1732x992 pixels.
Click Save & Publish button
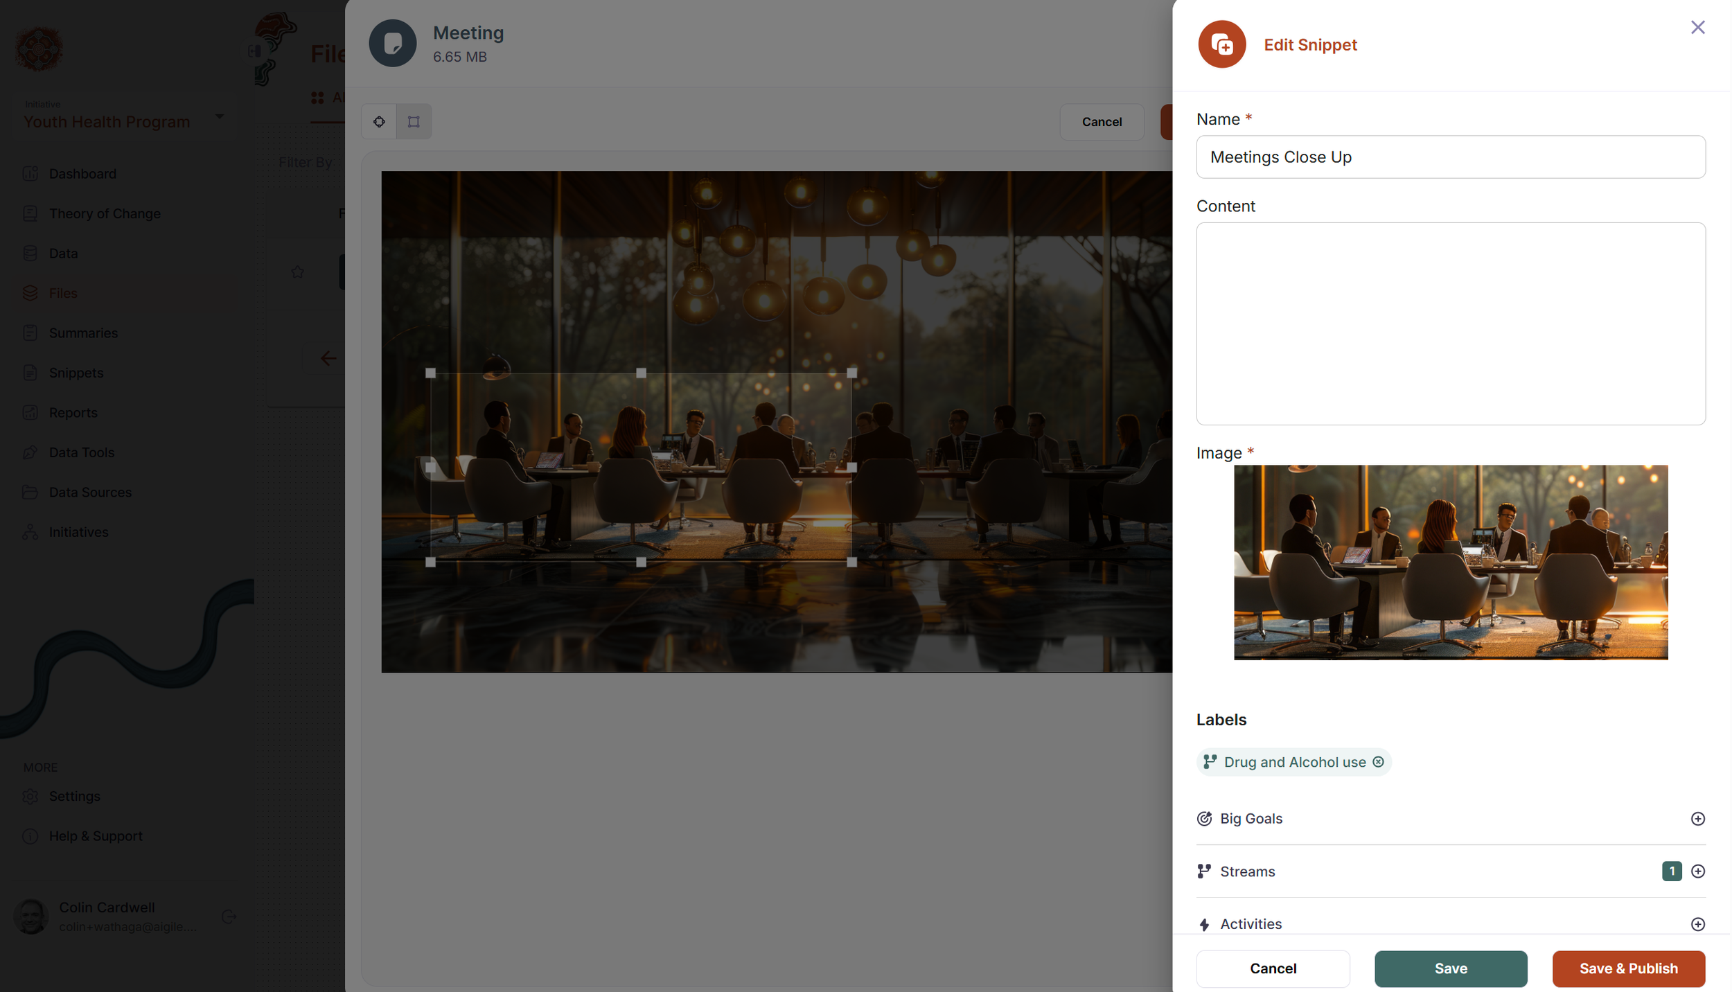pos(1627,968)
